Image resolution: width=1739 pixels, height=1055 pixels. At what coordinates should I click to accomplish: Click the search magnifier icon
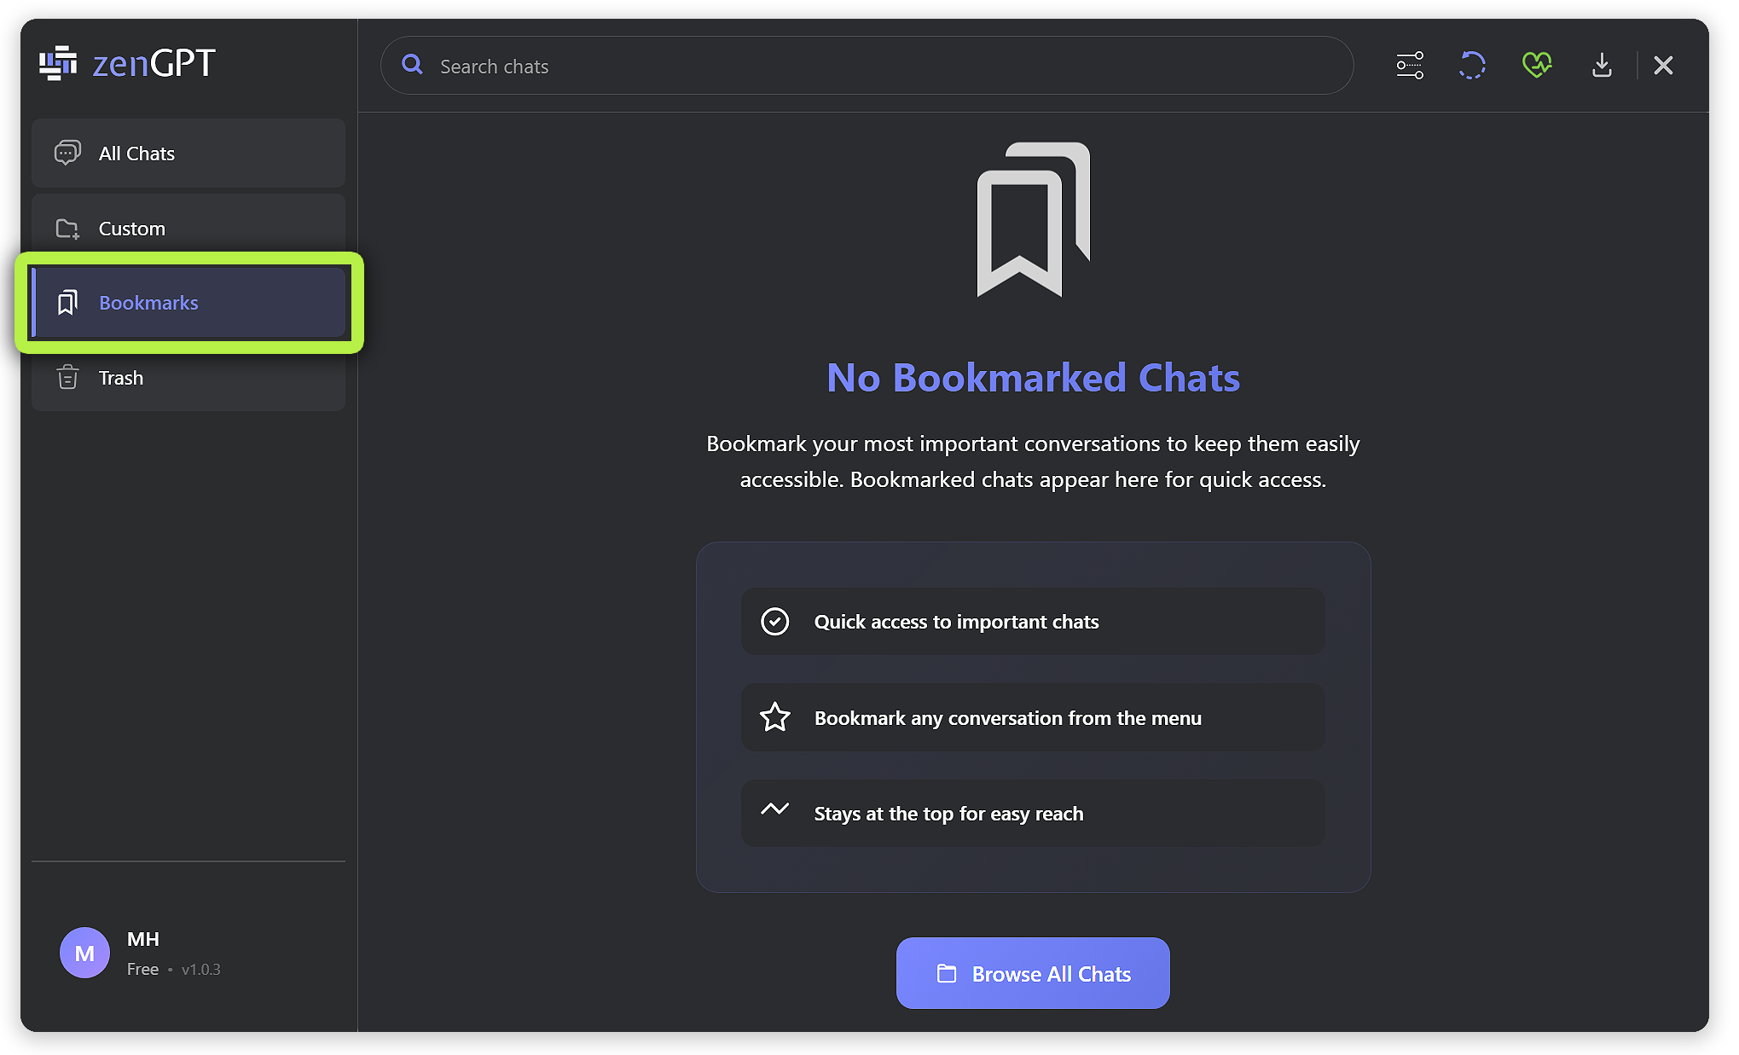click(x=413, y=65)
